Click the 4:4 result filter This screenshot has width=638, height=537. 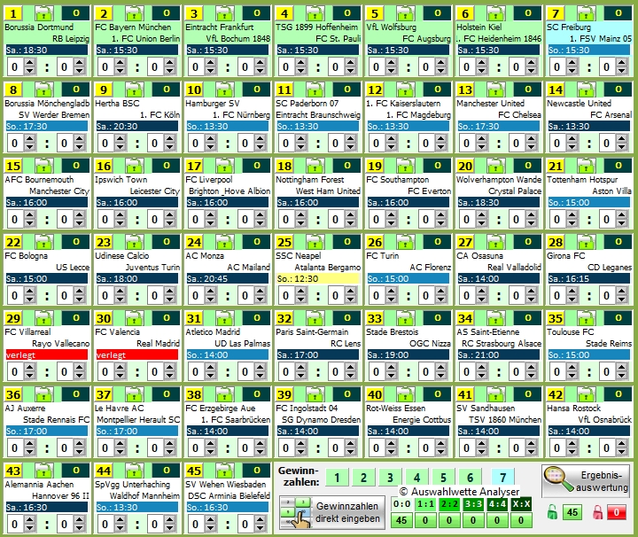(x=497, y=504)
